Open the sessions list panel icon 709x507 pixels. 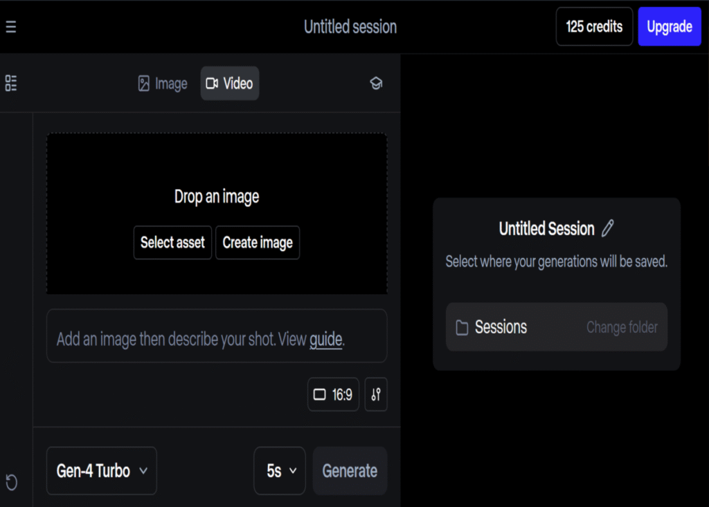(11, 84)
